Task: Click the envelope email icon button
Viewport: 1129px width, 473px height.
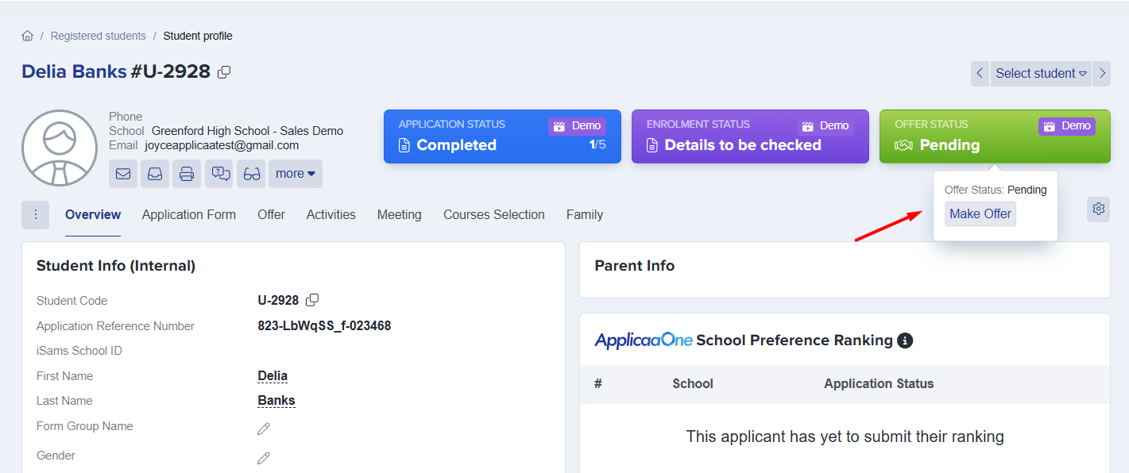Action: (123, 174)
